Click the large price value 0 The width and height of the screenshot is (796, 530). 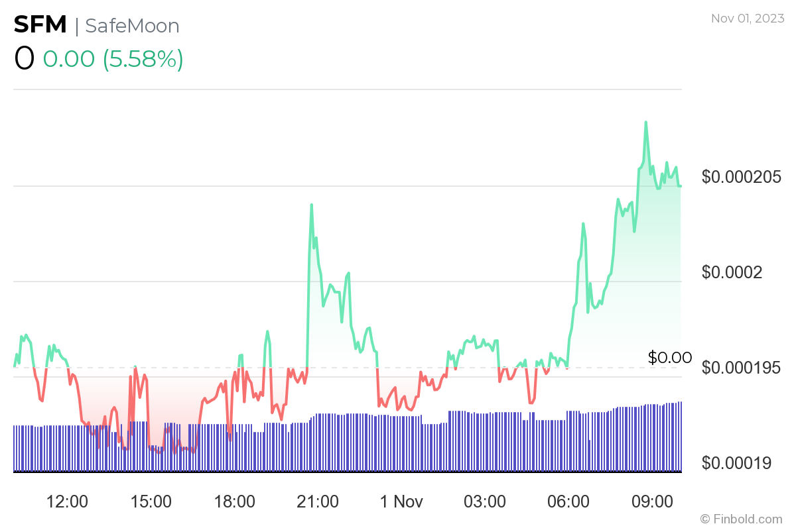24,59
